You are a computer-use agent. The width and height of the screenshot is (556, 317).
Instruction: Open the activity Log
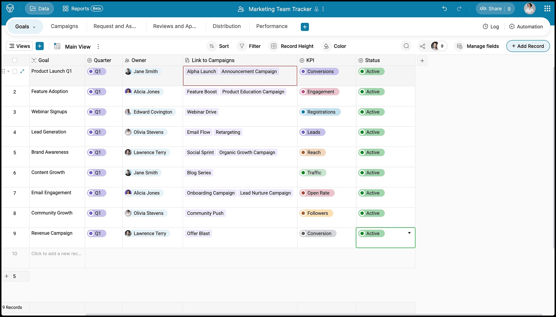491,27
